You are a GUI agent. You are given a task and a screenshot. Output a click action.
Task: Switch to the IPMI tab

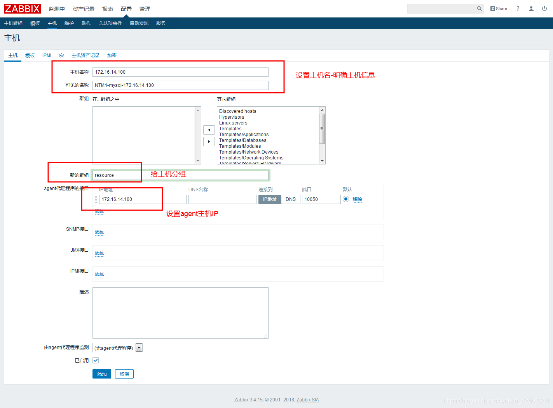pyautogui.click(x=47, y=55)
